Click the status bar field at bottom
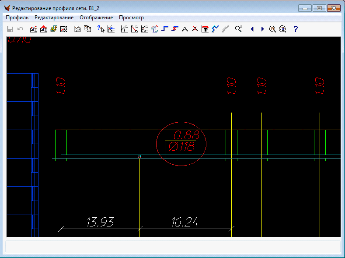 173,247
